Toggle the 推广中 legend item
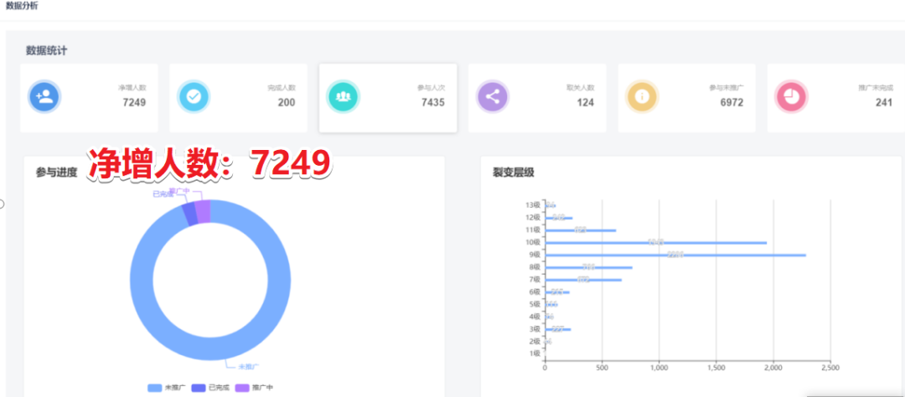Image resolution: width=905 pixels, height=397 pixels. pos(252,388)
